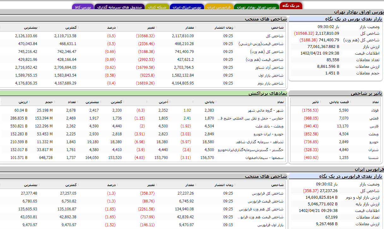Screen dimensions: 384x229
Task: Open the شتران symbol link
Action: 375,150
